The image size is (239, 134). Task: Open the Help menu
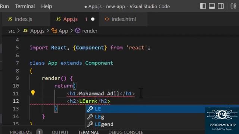pos(46,6)
